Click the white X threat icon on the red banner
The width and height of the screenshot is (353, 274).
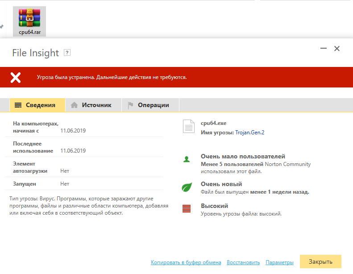(16, 78)
